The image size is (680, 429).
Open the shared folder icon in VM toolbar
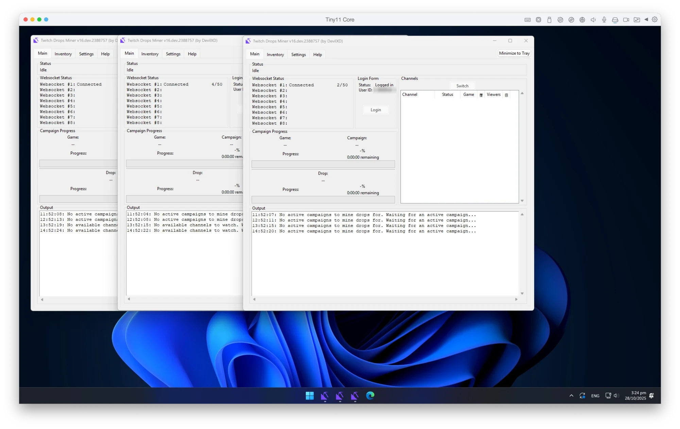637,20
